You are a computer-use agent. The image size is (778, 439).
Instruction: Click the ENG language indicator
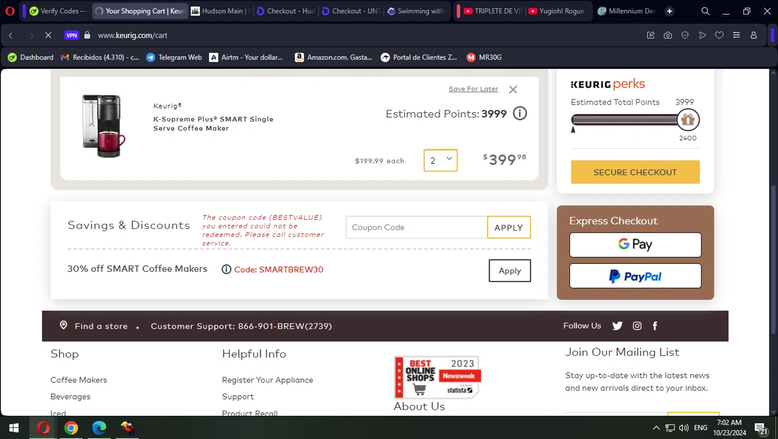701,428
